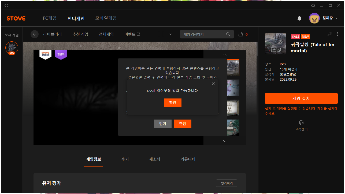The image size is (345, 194).
Task: Click the 닫기 button in the dialog
Action: pyautogui.click(x=162, y=124)
